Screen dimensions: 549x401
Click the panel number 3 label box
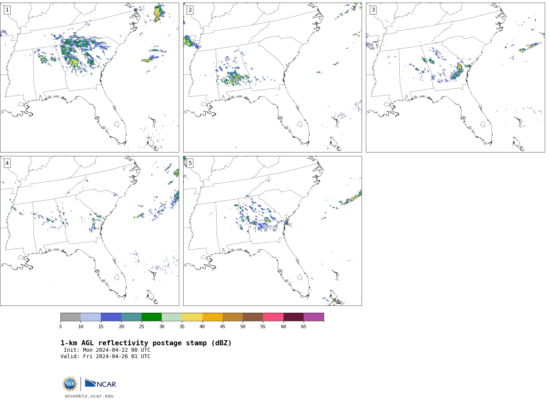[x=373, y=10]
